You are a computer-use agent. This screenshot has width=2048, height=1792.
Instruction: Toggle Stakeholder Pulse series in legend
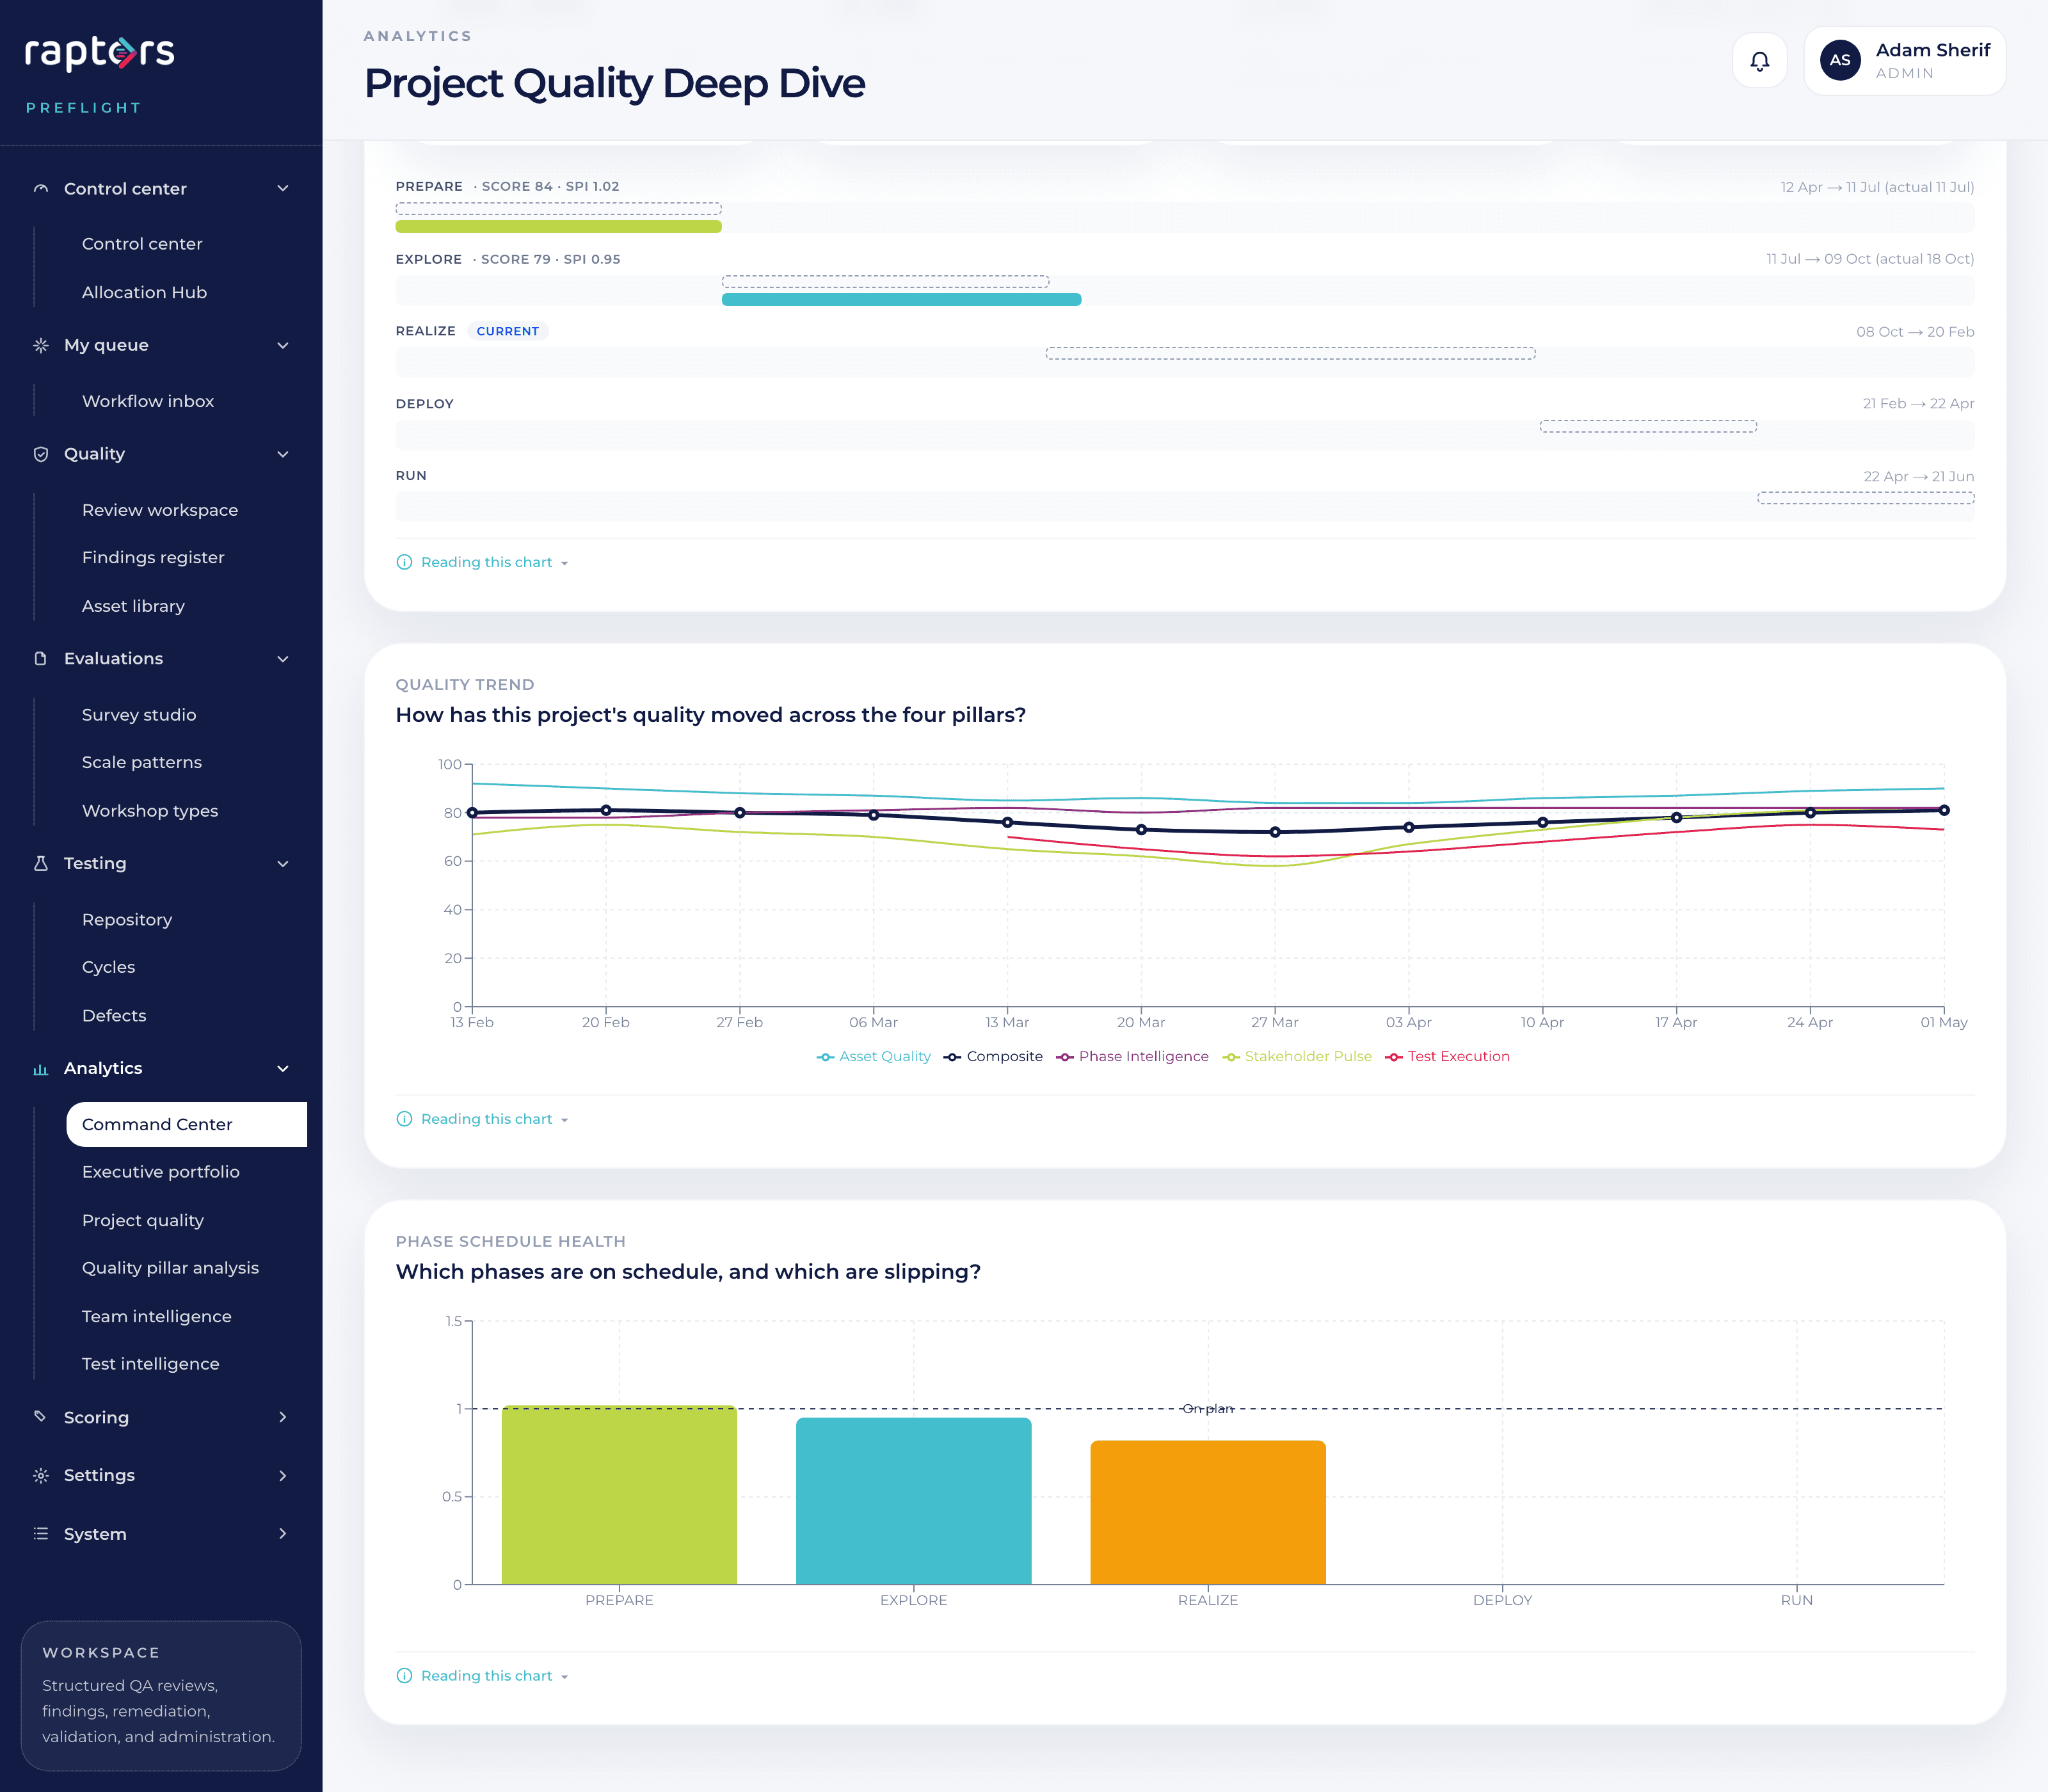pyautogui.click(x=1297, y=1057)
